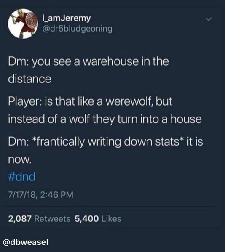
Task: Click the "Player: is that like a werewolf" line
Action: [x=90, y=101]
